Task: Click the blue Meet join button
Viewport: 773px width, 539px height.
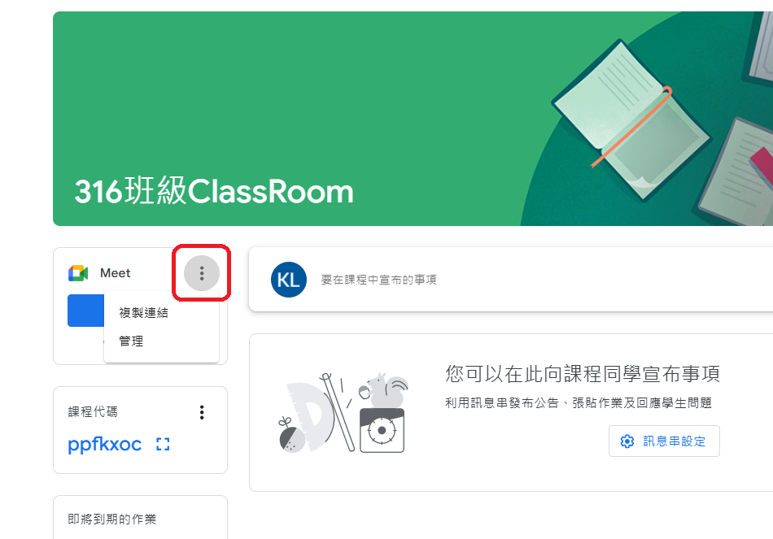Action: point(85,311)
